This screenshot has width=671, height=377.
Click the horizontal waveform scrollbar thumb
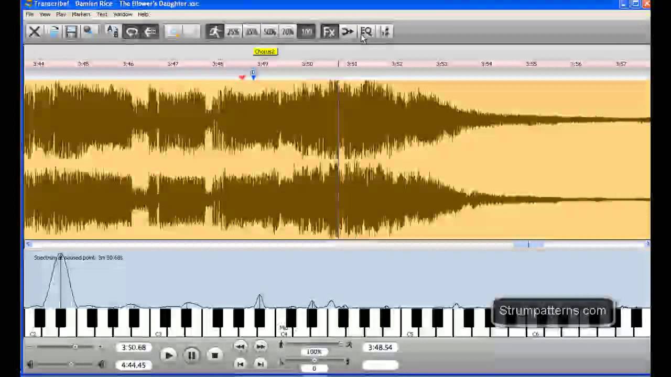coord(528,245)
